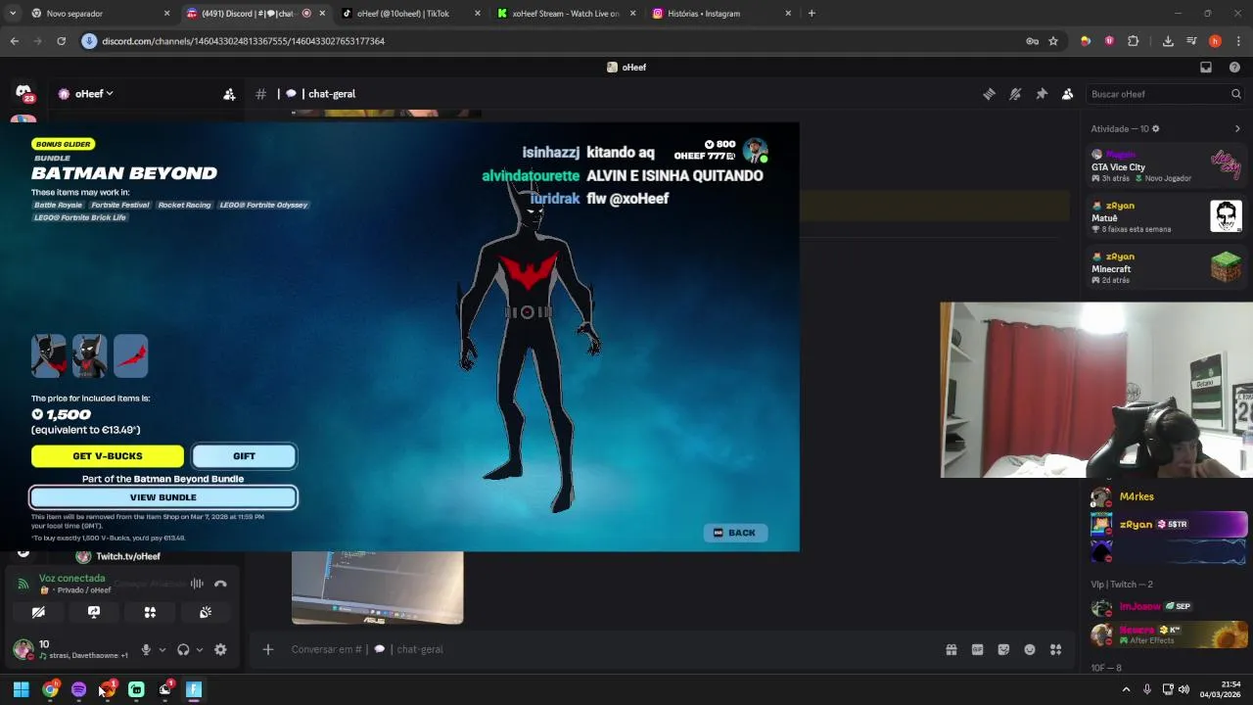1253x705 pixels.
Task: Click VIEW BUNDLE button in stream
Action: (162, 497)
